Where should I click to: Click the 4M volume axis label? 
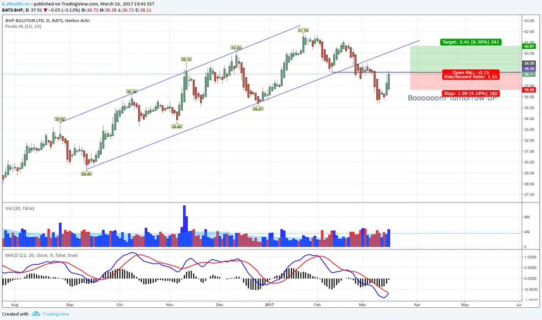coord(527,232)
